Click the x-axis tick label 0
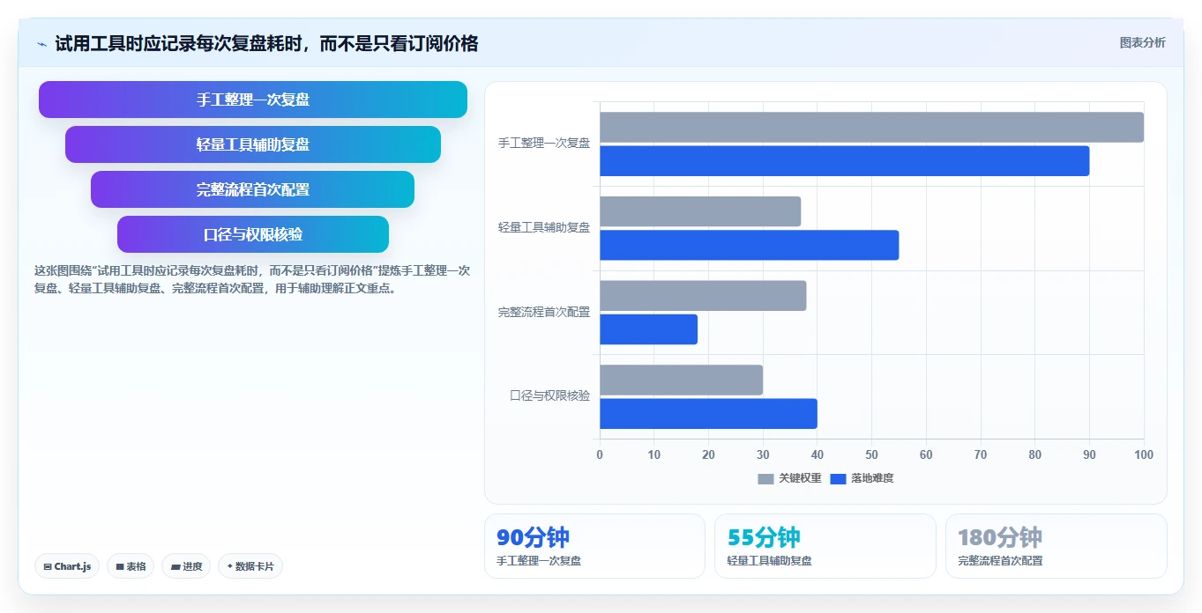The height and width of the screenshot is (613, 1202). point(600,454)
